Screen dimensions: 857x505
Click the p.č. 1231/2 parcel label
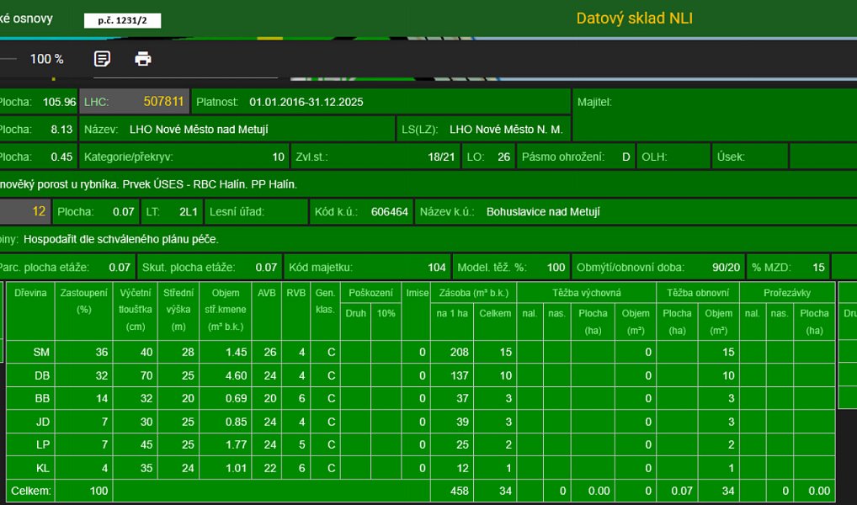122,21
